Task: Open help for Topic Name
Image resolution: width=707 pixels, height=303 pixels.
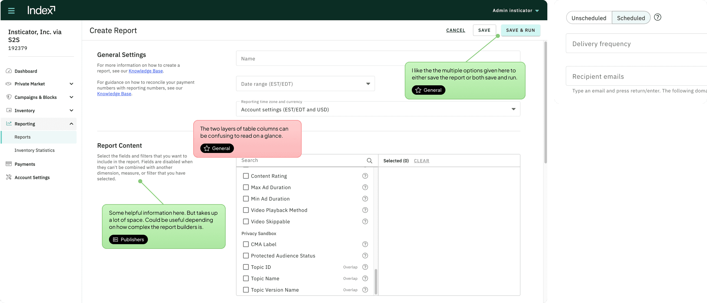Action: click(x=365, y=278)
